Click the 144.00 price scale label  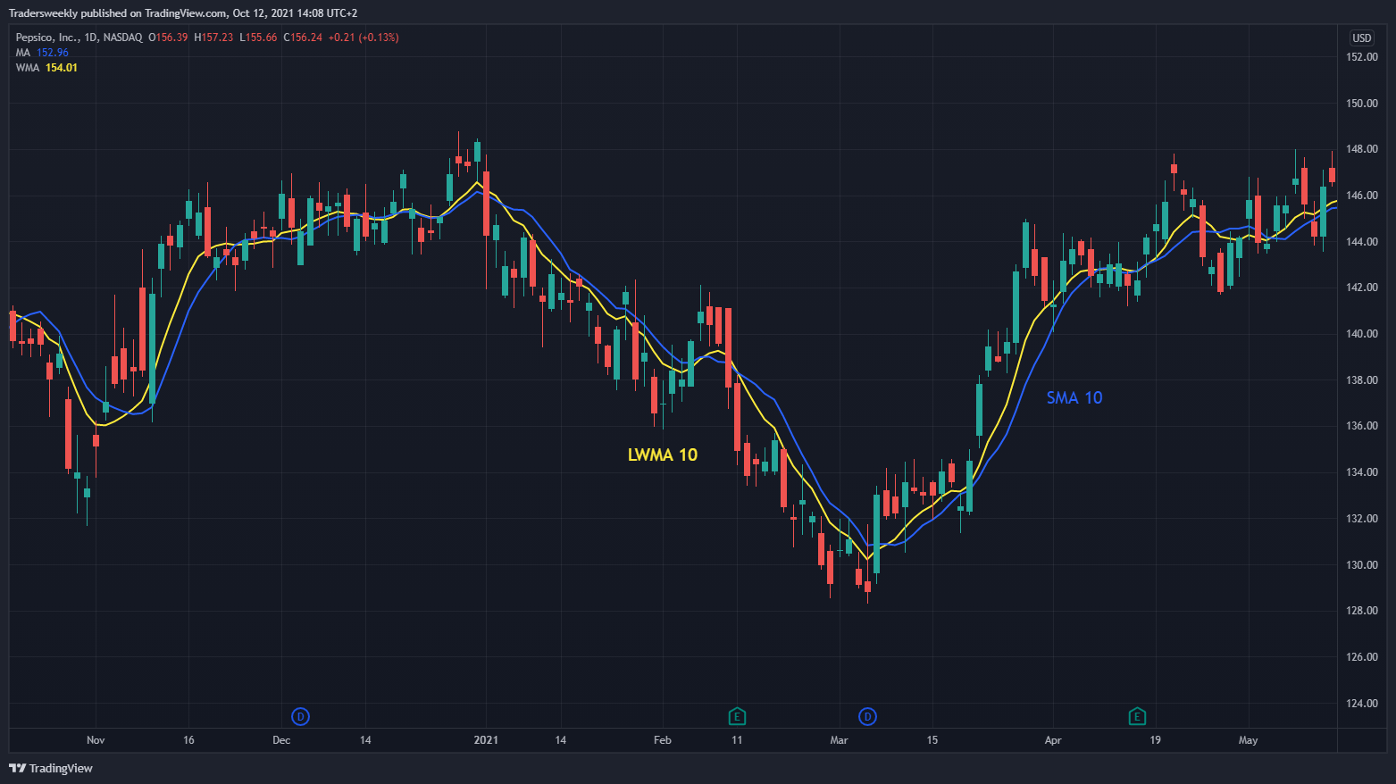click(1362, 242)
